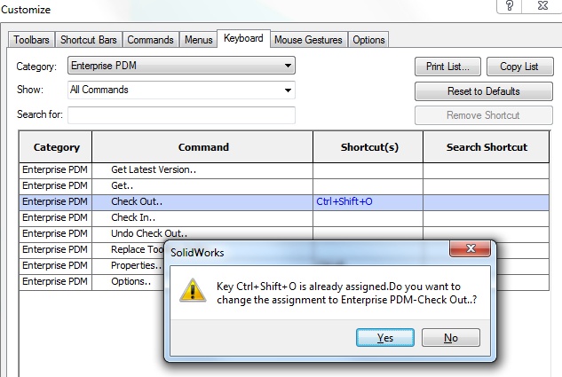
Task: Click the Ctrl+Shift+O shortcut cell
Action: point(368,202)
